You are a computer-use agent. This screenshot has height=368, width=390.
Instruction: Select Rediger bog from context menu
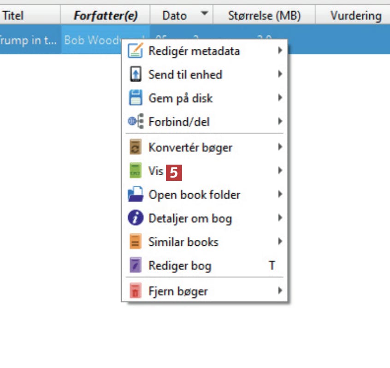180,266
